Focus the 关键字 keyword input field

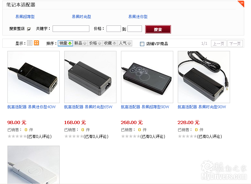[71, 29]
